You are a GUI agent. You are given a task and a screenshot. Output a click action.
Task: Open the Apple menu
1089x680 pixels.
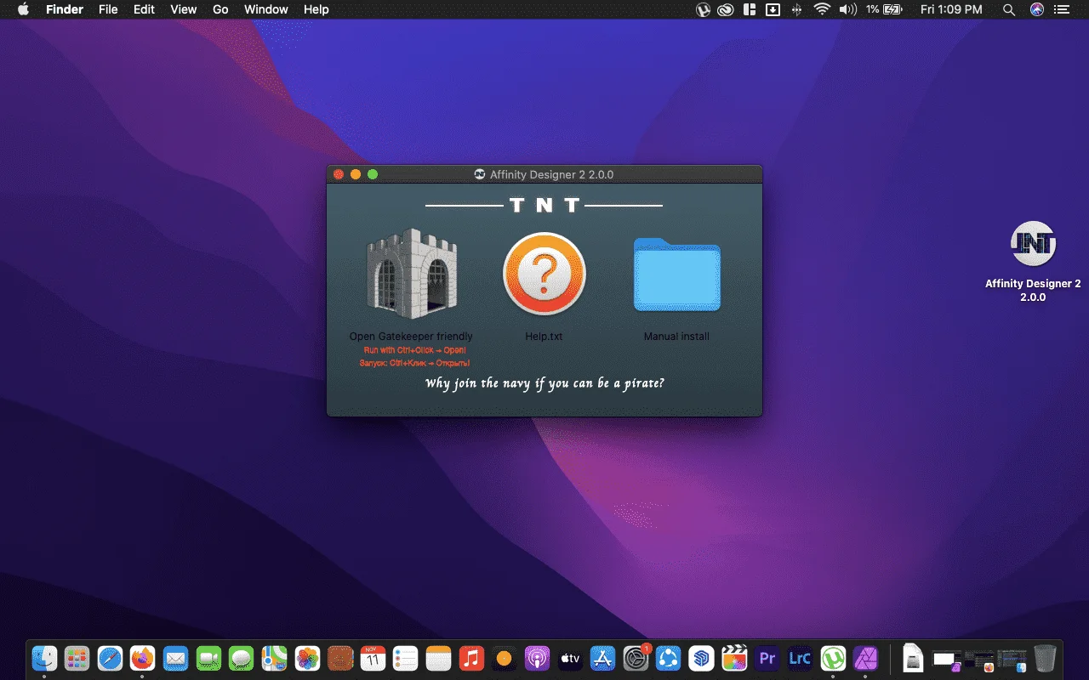pos(23,9)
